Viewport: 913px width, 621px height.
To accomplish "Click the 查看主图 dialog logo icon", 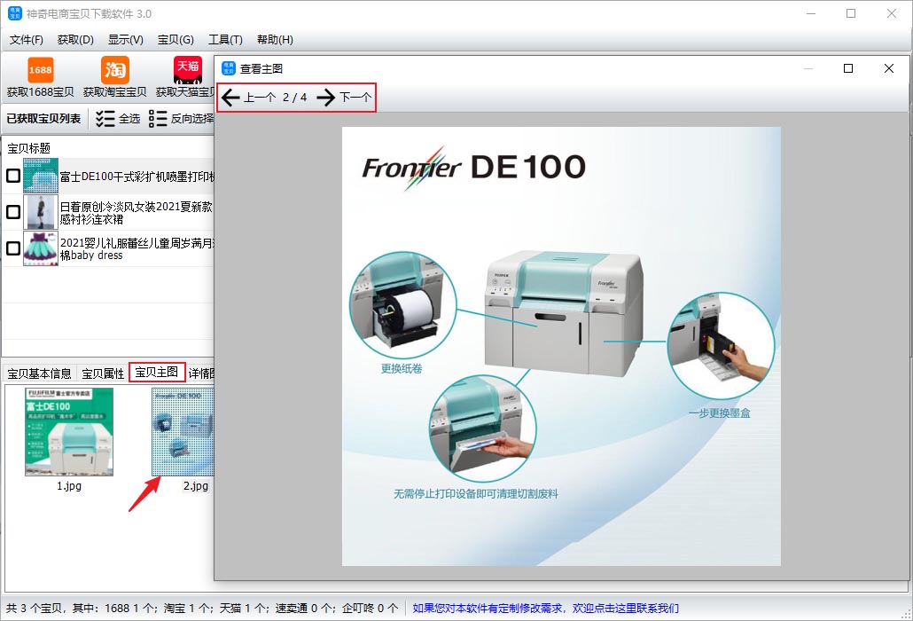I will (x=229, y=68).
